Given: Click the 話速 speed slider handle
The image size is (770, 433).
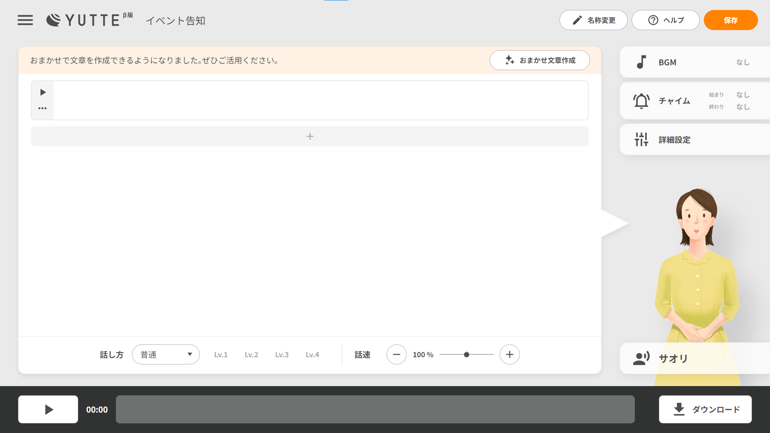Looking at the screenshot, I should click(466, 355).
